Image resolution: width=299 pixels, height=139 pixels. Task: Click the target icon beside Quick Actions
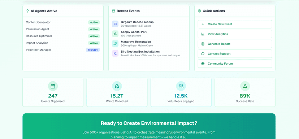pyautogui.click(x=199, y=11)
